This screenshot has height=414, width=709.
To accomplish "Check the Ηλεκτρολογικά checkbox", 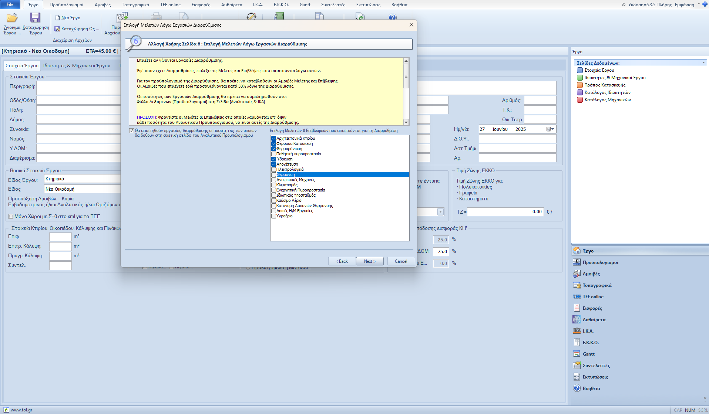I will tap(274, 169).
